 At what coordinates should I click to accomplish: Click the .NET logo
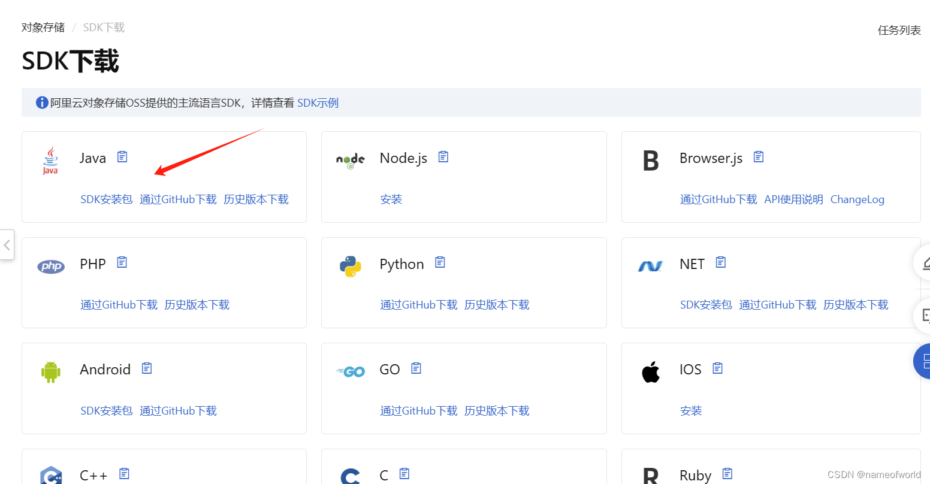tap(650, 266)
